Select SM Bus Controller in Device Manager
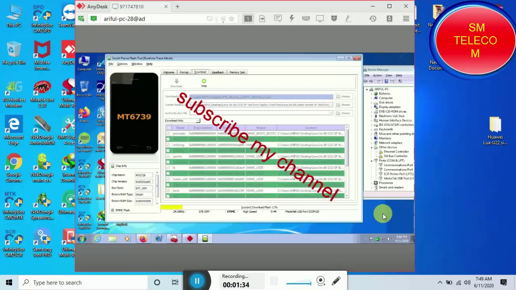The image size is (516, 290). click(x=395, y=156)
